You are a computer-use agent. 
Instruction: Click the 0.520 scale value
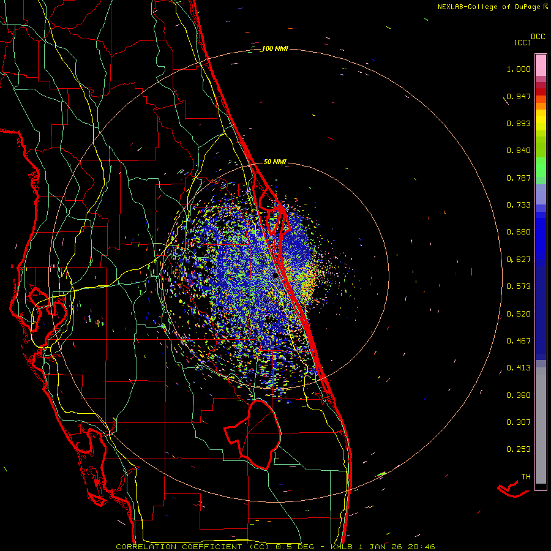(x=519, y=314)
